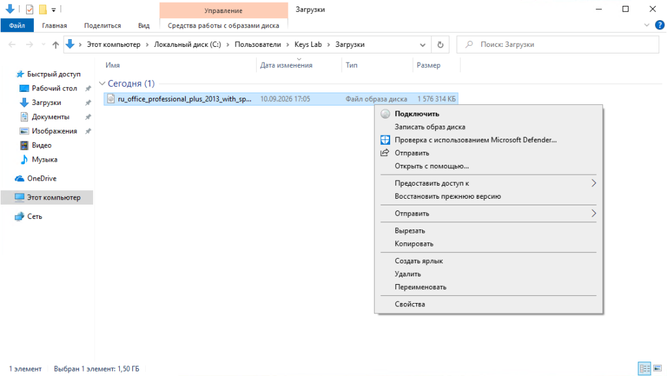667x376 pixels.
Task: Switch to the Поделиться ribbon tab
Action: (x=102, y=25)
